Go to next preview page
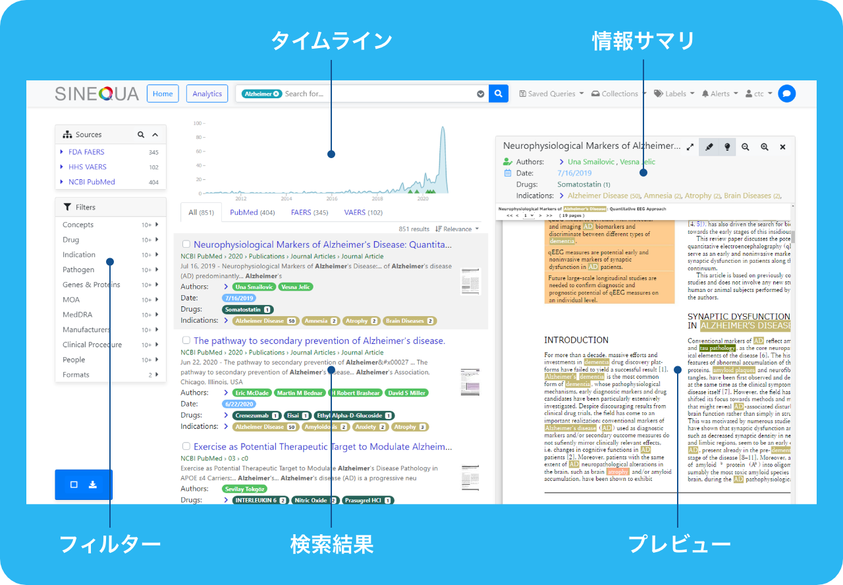The width and height of the screenshot is (843, 585). [x=541, y=215]
